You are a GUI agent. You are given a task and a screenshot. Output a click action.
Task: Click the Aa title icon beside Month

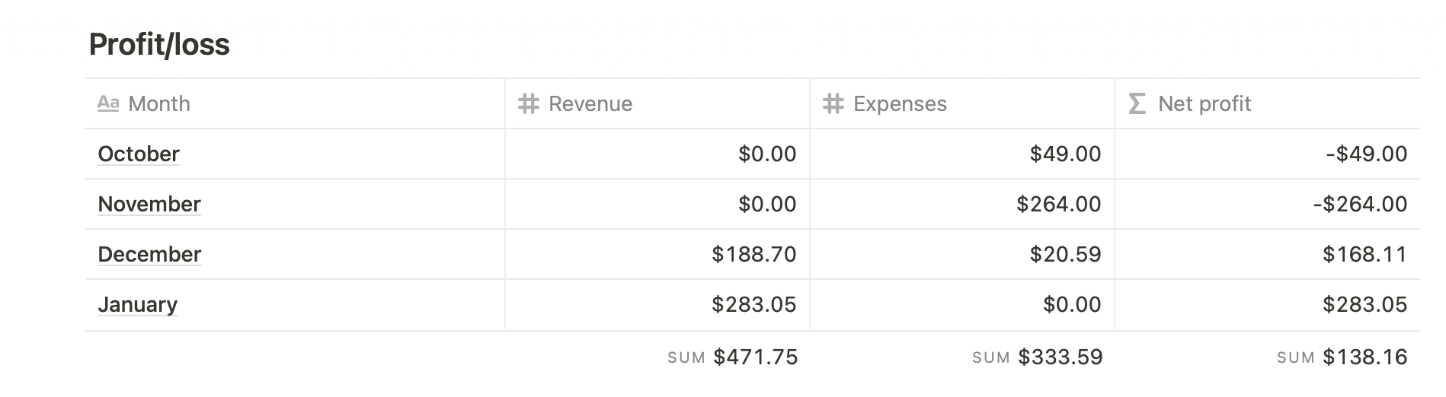pos(108,103)
